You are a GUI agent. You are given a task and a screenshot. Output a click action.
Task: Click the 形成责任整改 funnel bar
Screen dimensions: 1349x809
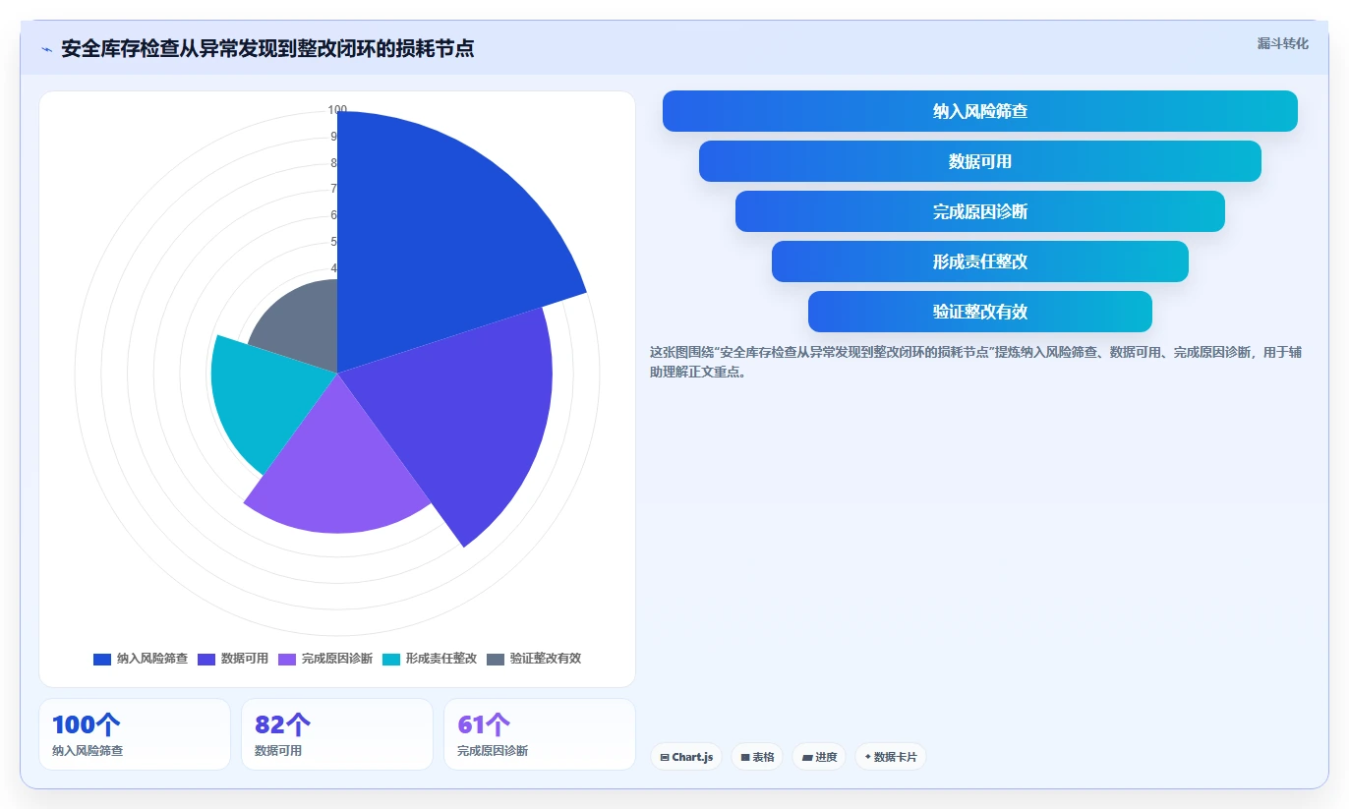980,261
